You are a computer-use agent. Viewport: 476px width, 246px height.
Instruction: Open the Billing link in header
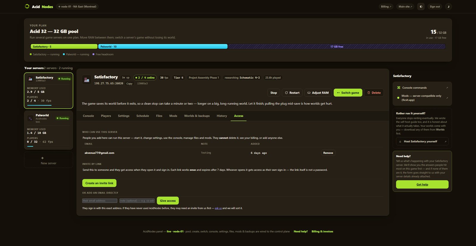386,7
